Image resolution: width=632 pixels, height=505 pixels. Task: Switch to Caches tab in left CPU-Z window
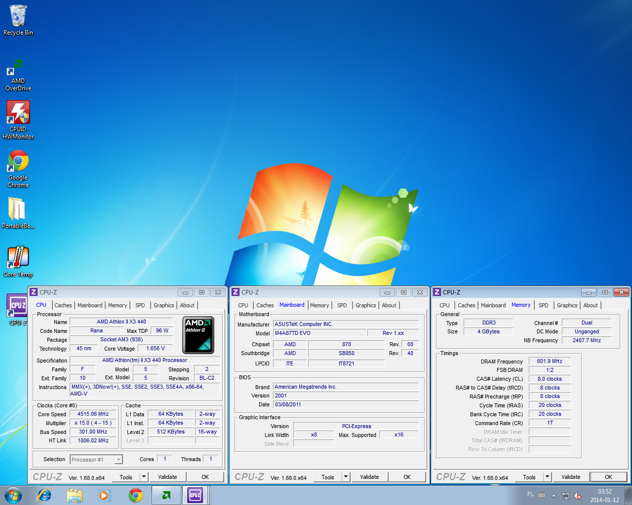click(63, 305)
